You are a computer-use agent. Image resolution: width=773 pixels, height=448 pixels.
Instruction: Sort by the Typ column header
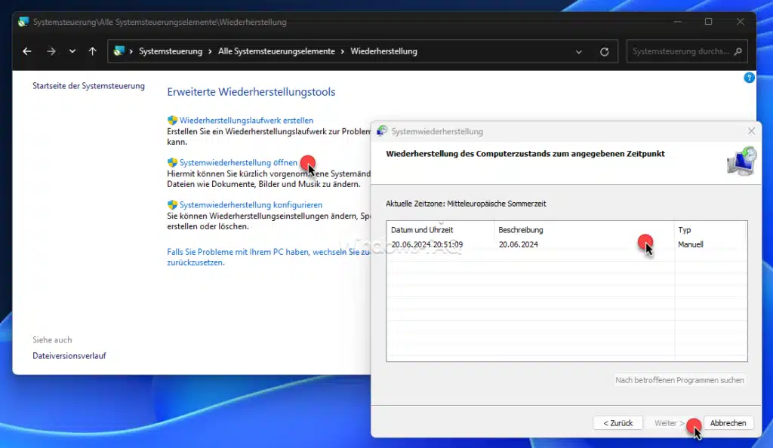(710, 230)
